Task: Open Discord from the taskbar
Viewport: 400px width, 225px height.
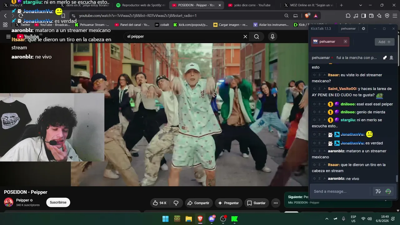Action: pyautogui.click(x=212, y=219)
